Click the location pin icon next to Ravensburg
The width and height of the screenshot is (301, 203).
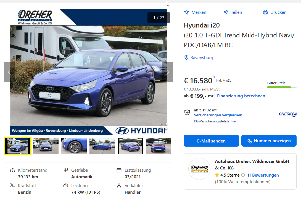pyautogui.click(x=186, y=57)
